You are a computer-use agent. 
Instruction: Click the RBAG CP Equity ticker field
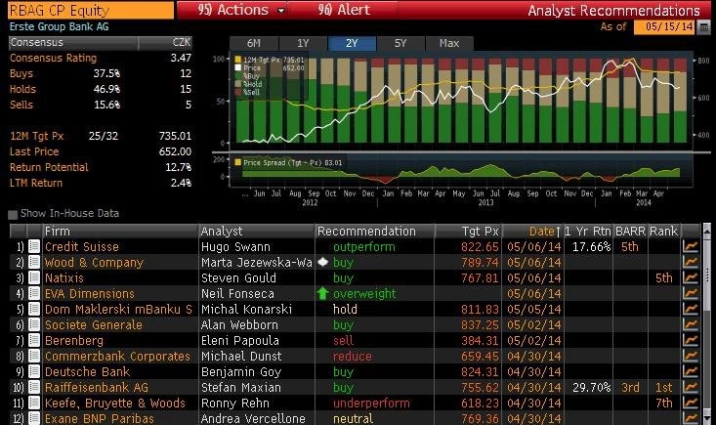point(91,10)
